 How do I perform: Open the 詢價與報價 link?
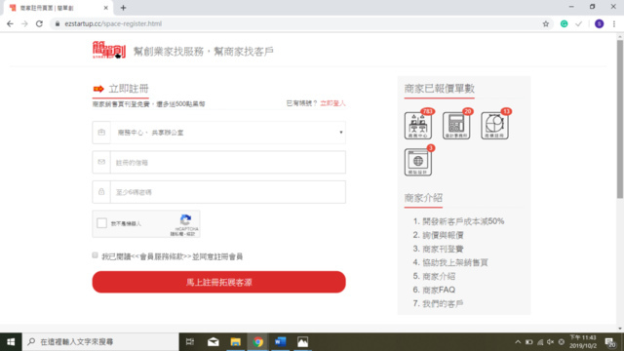[x=443, y=235]
